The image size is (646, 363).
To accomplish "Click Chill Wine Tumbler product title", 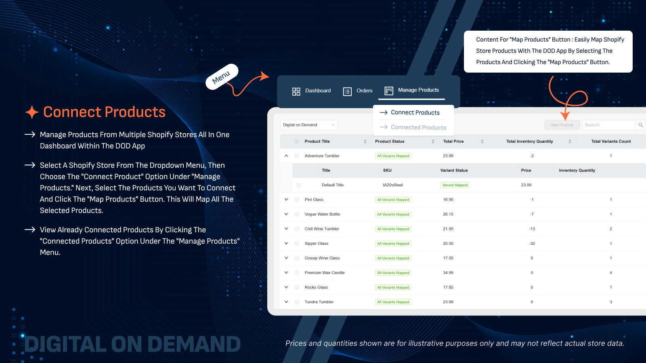I will tap(322, 229).
